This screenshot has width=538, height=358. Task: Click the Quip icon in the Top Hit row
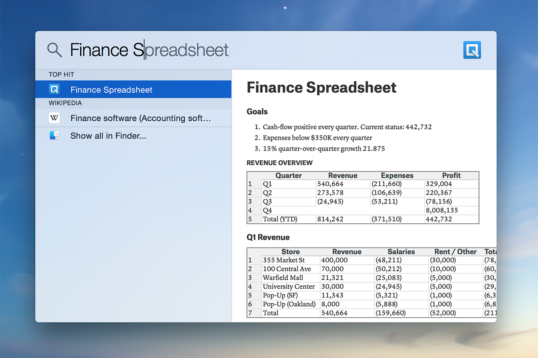click(54, 89)
